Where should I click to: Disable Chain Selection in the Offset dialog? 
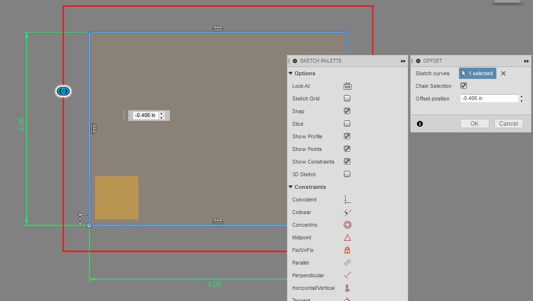pos(463,85)
